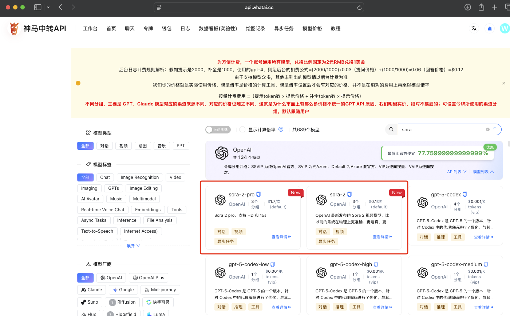
Task: Enable the 显示计算倍率 checkbox
Action: point(242,129)
